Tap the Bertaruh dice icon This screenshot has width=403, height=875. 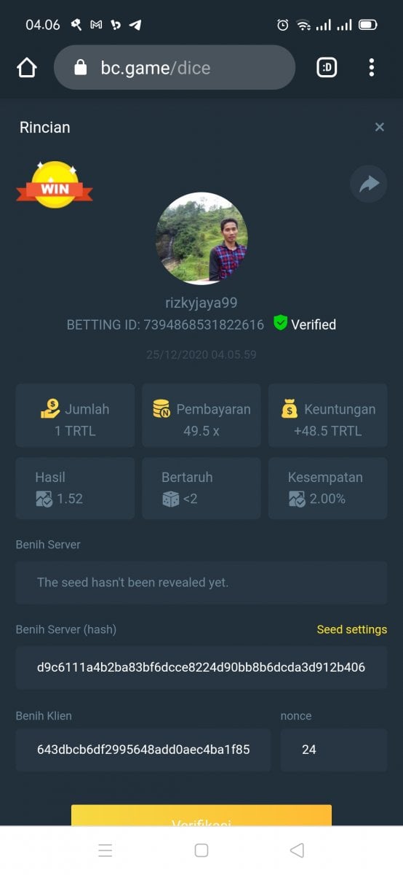click(x=170, y=499)
